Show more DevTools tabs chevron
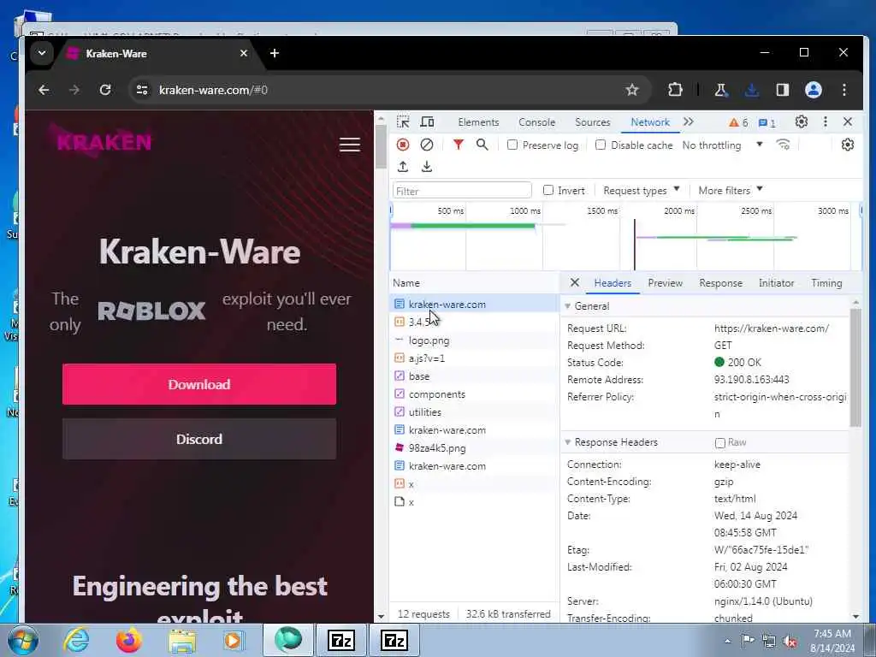 689,121
